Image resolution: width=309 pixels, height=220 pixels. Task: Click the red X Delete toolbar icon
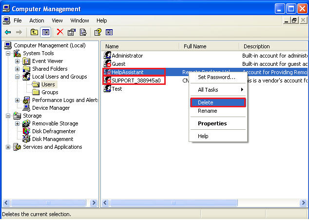(60, 32)
